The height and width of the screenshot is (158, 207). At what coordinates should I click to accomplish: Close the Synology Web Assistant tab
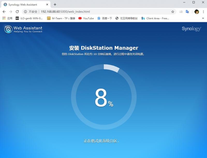(x=47, y=5)
